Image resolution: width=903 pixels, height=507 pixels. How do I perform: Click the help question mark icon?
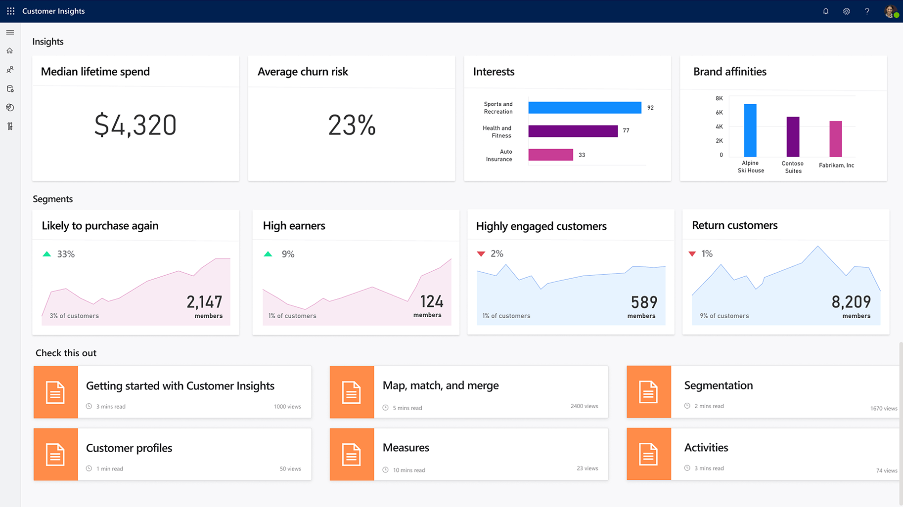tap(867, 11)
